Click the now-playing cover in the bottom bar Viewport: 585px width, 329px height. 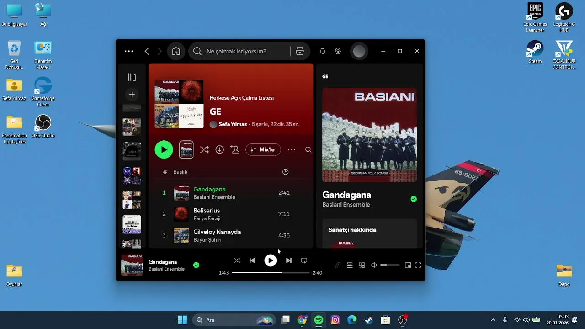132,265
